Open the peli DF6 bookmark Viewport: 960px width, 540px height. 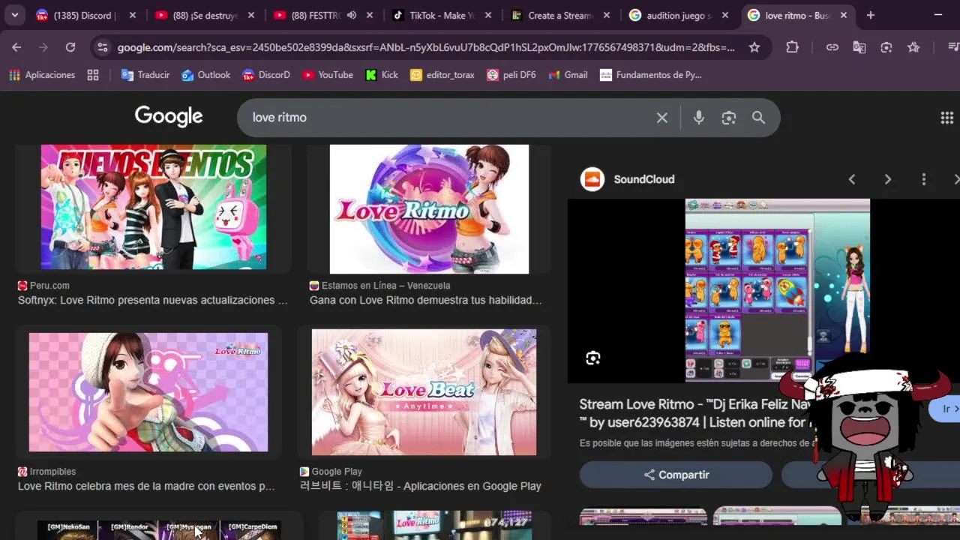pos(511,75)
